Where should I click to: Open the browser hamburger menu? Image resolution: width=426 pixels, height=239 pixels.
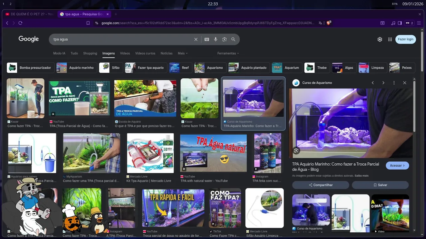click(420, 23)
